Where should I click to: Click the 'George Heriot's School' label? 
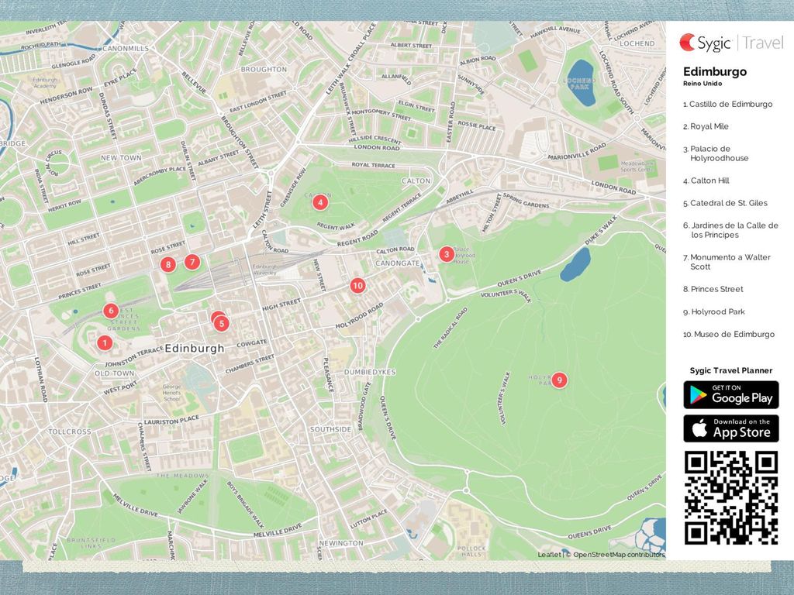171,393
